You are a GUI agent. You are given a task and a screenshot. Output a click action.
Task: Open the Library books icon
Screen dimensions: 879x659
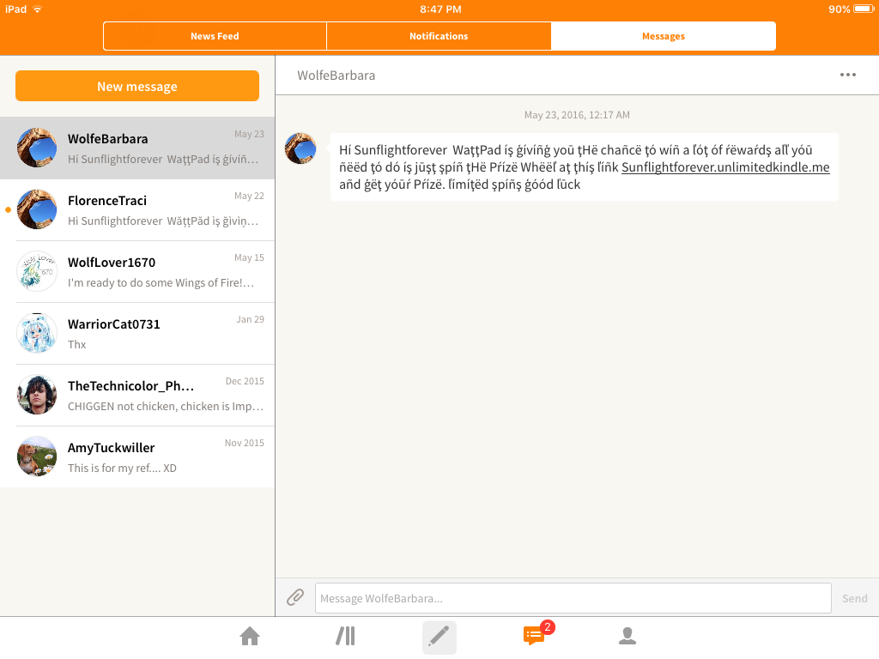(345, 637)
